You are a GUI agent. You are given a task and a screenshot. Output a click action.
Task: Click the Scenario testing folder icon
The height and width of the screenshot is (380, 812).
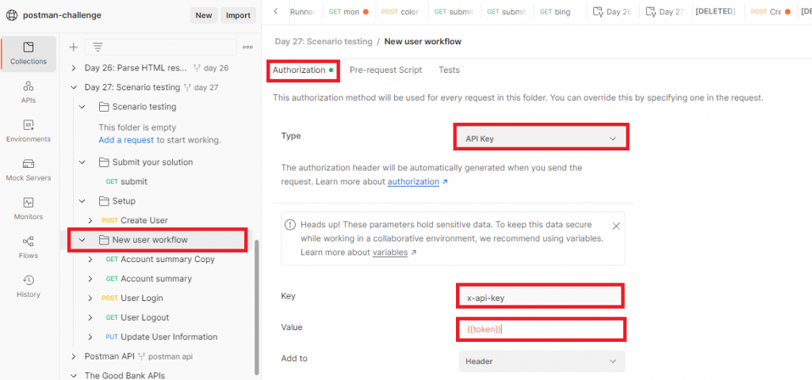tap(104, 107)
